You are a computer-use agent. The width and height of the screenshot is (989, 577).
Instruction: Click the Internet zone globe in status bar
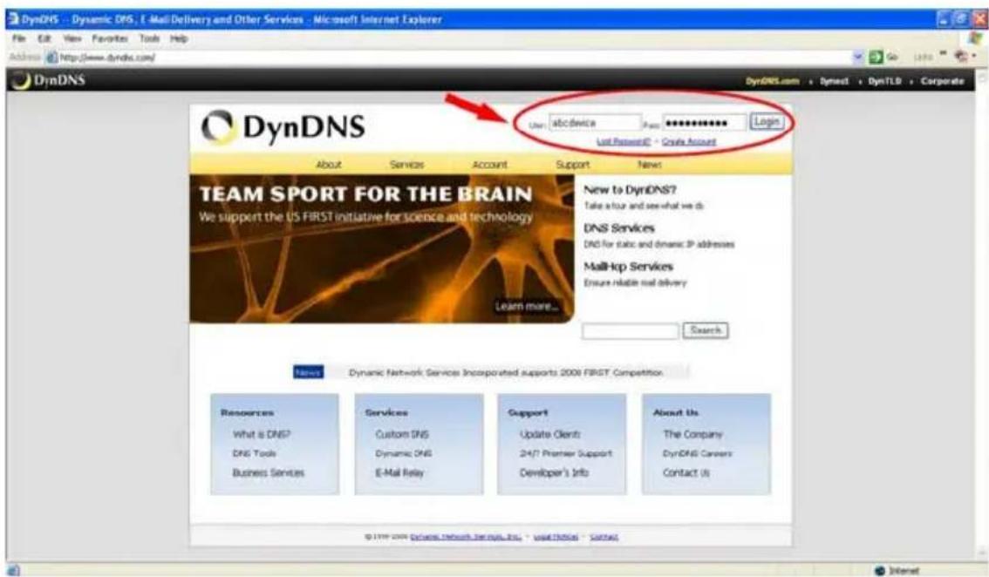point(881,571)
